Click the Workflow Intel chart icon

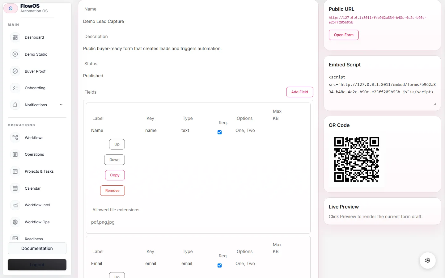[x=15, y=205]
